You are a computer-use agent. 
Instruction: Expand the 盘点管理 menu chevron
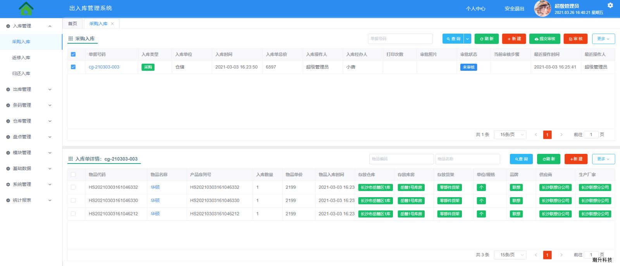click(50, 137)
